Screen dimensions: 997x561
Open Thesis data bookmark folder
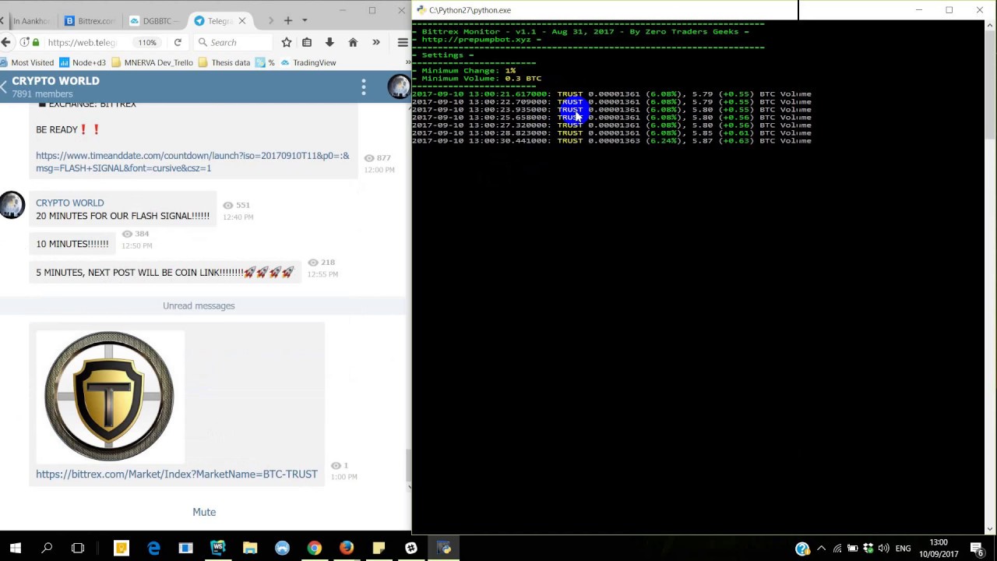pyautogui.click(x=224, y=62)
